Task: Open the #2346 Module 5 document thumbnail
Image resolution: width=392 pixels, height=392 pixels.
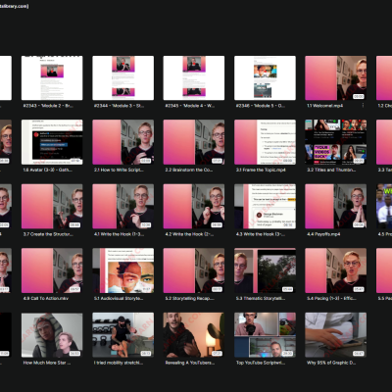Action: pos(265,77)
